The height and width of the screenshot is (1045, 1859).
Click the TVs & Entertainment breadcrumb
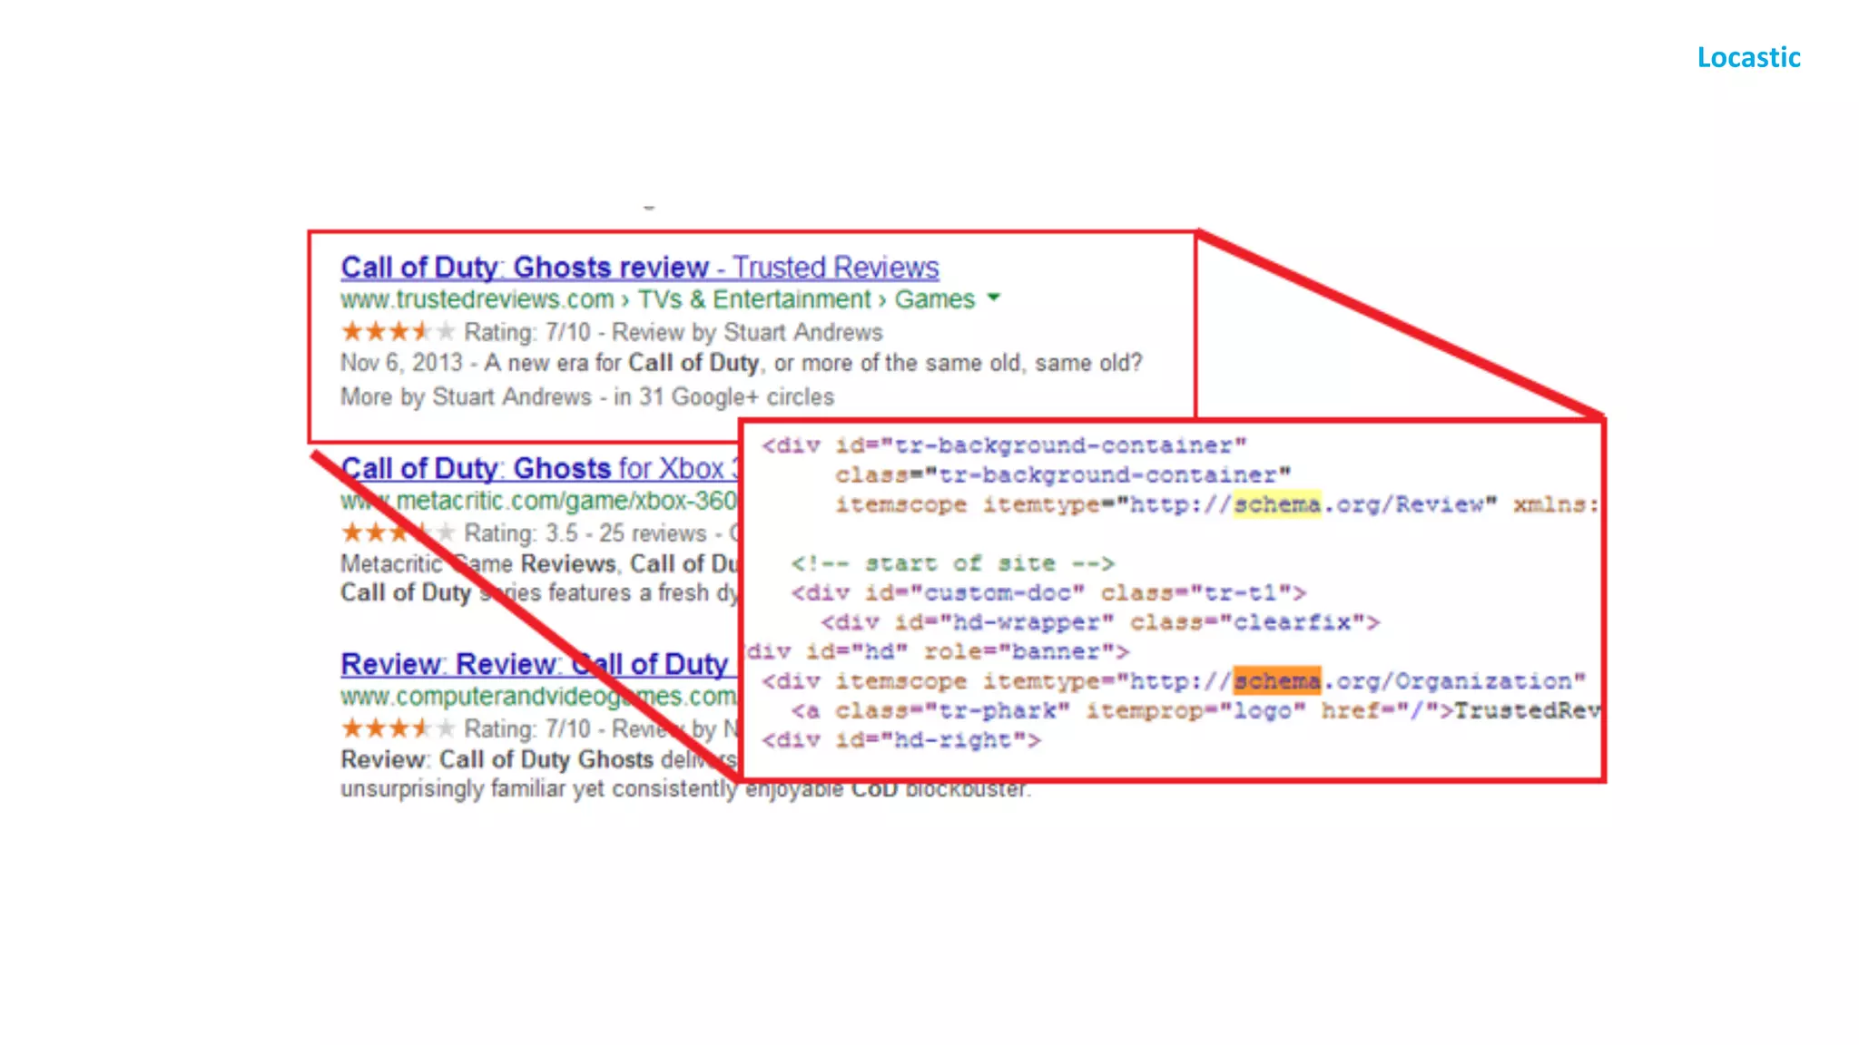[x=753, y=299]
